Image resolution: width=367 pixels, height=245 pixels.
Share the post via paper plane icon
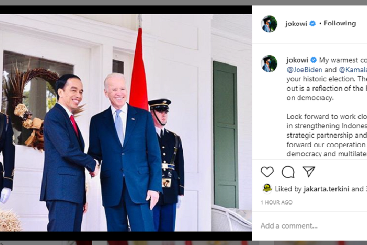click(x=309, y=171)
